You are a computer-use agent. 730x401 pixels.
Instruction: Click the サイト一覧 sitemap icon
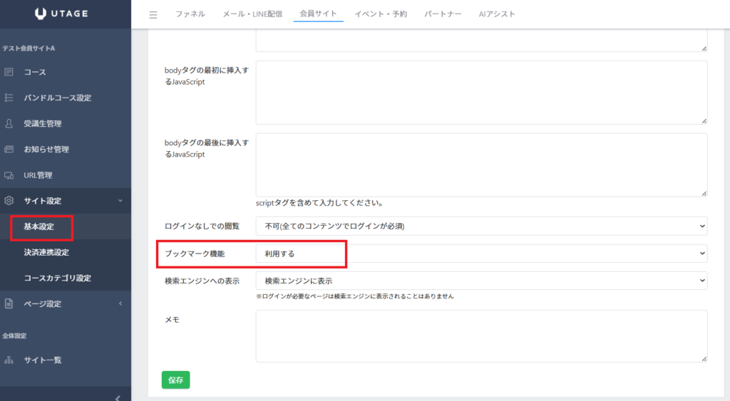click(x=9, y=360)
